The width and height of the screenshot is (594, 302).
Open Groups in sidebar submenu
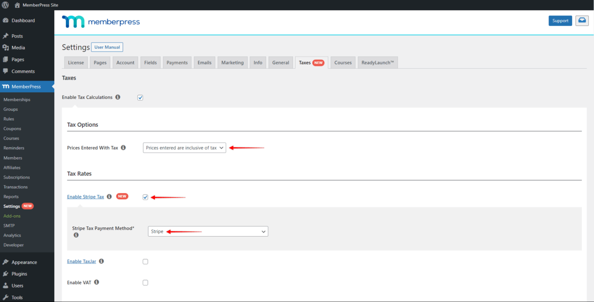coord(11,109)
